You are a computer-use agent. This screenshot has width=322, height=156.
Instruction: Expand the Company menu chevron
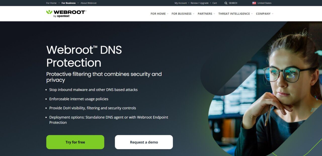coord(272,14)
